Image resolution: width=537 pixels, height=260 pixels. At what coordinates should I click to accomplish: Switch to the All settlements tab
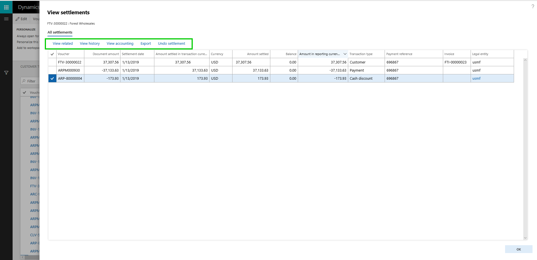[x=60, y=32]
